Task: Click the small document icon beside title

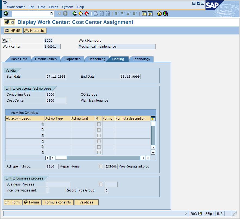Action: pyautogui.click(x=13, y=22)
